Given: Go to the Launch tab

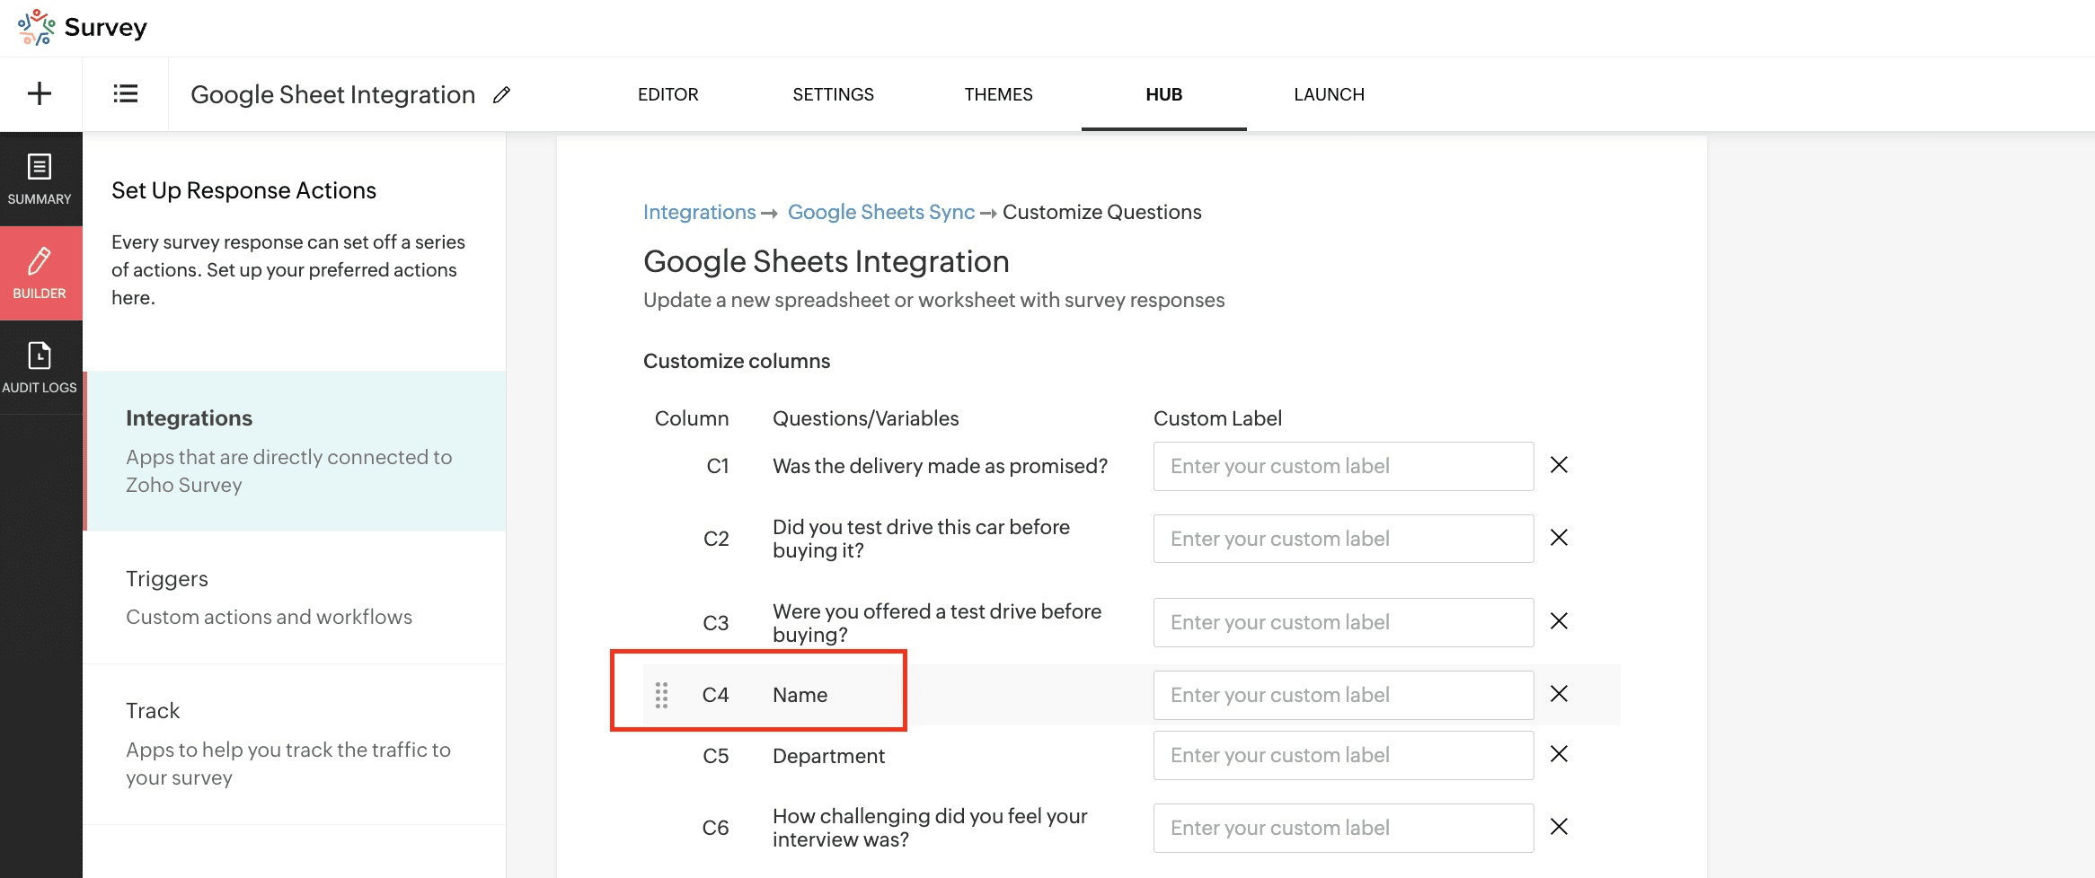Looking at the screenshot, I should tap(1329, 94).
